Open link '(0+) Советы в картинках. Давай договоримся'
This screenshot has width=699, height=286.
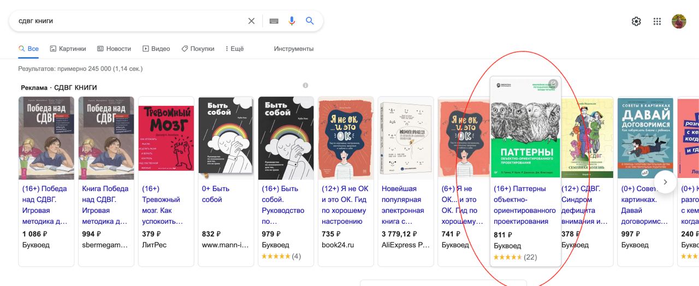click(644, 205)
